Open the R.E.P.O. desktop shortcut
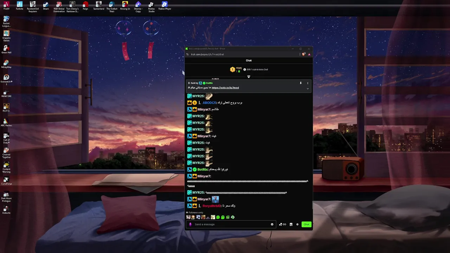450x253 pixels. point(6,108)
